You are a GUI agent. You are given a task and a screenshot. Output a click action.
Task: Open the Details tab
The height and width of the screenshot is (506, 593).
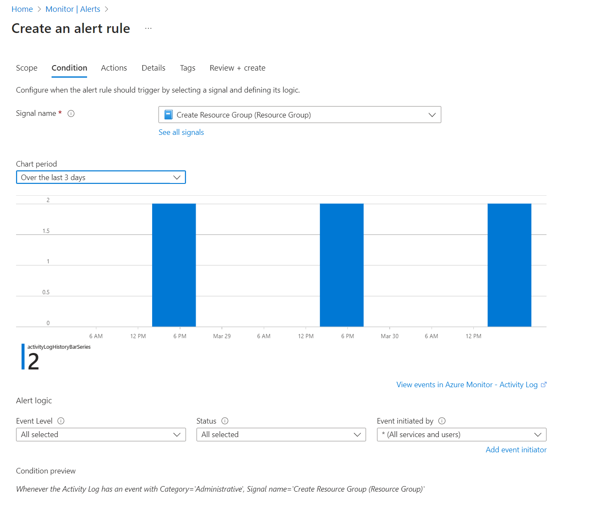click(x=153, y=68)
